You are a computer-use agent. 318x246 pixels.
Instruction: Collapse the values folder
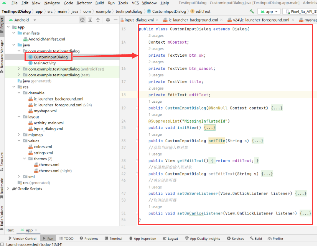point(19,141)
